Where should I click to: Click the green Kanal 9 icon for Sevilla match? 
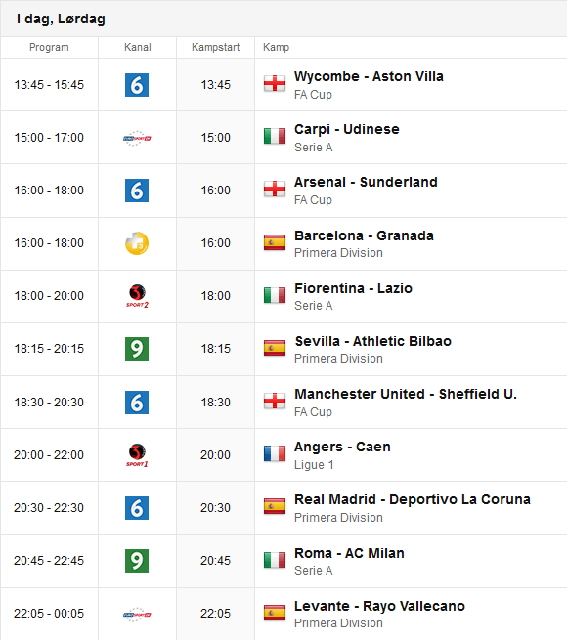[137, 349]
